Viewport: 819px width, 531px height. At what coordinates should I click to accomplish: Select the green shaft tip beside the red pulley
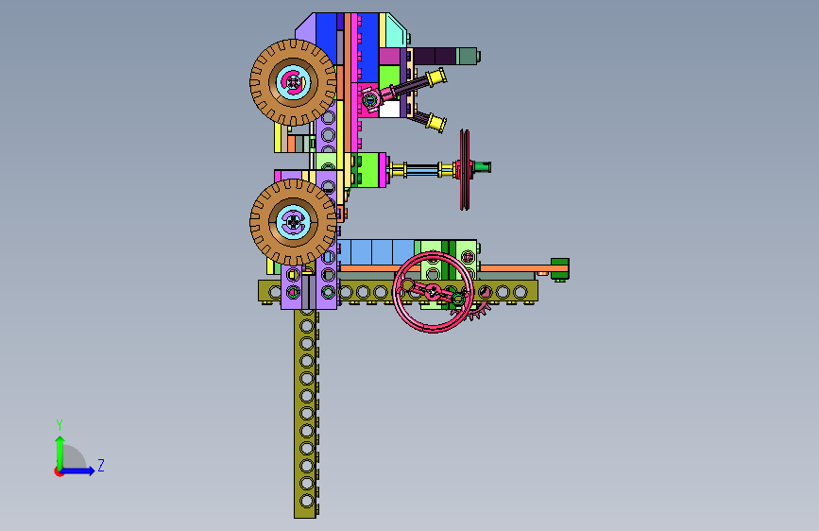click(x=483, y=167)
